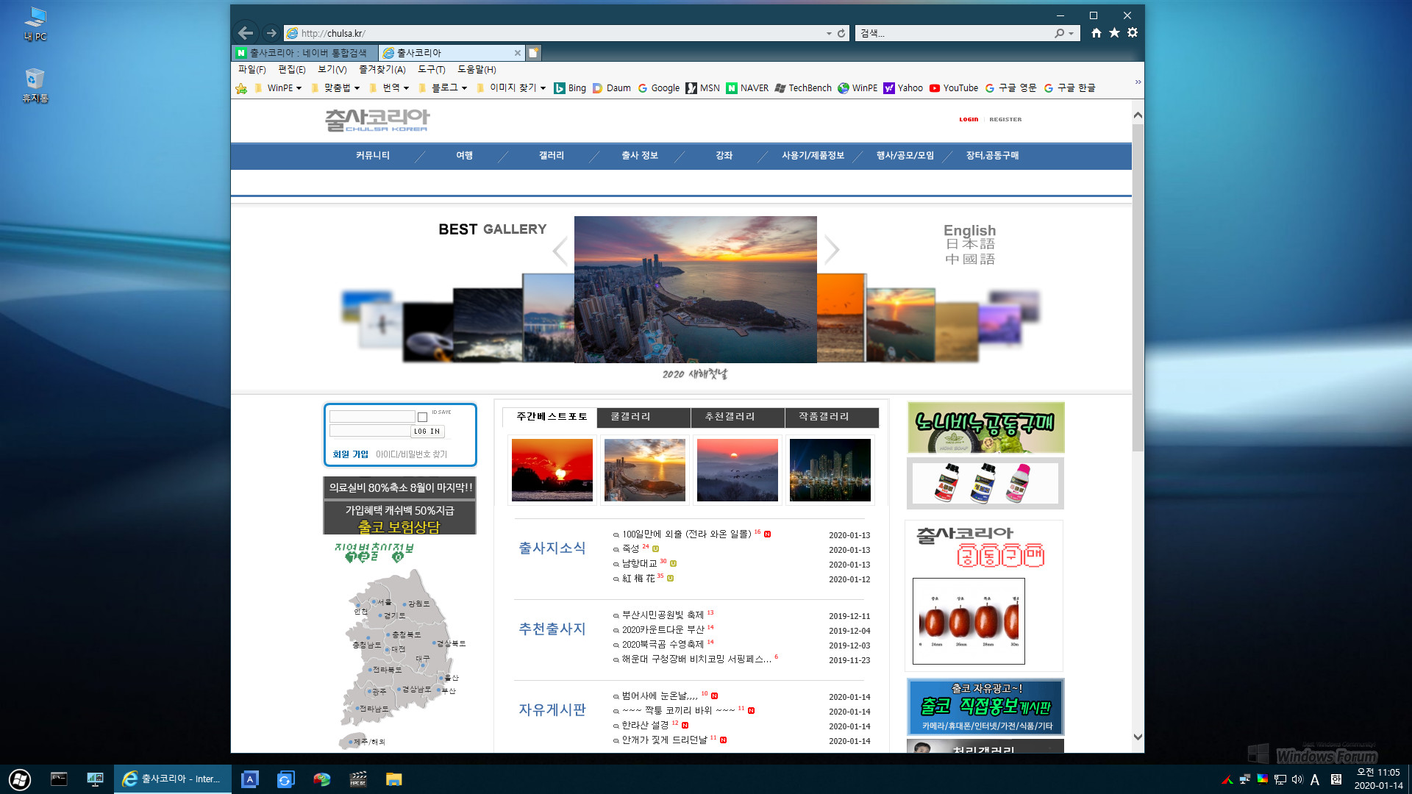Screen dimensions: 1412x794
Task: Open Bing favorite link
Action: [570, 88]
